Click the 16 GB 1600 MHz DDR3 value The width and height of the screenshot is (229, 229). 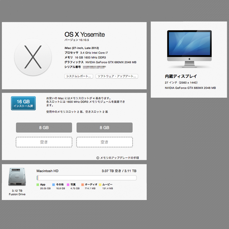pos(91,58)
